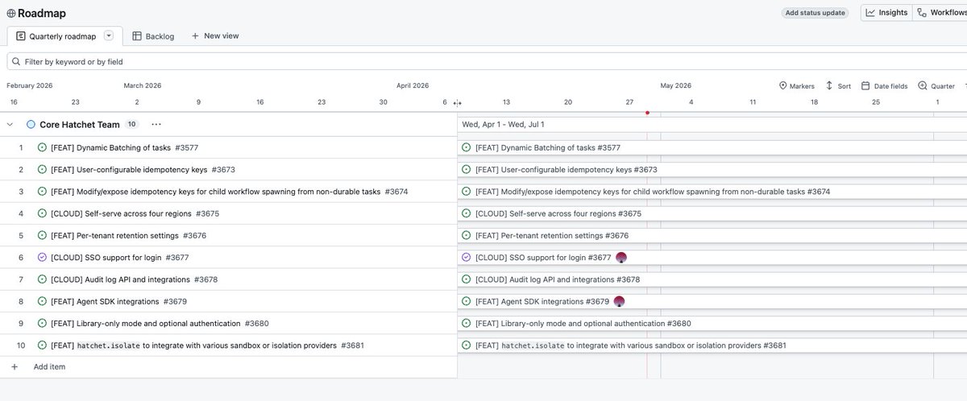Image resolution: width=967 pixels, height=401 pixels.
Task: Click the Add item text field
Action: pos(49,366)
